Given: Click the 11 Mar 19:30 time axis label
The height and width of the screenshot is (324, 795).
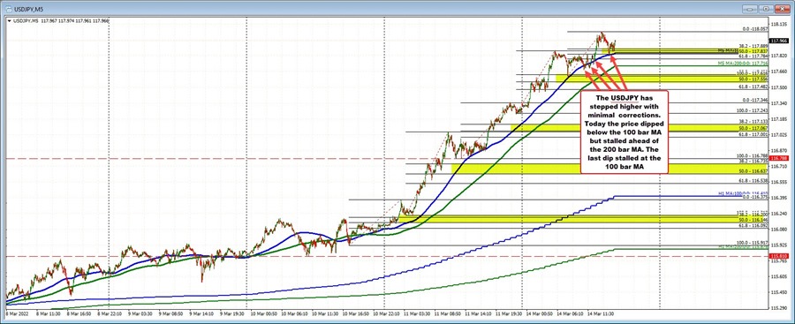Looking at the screenshot, I should click(510, 313).
